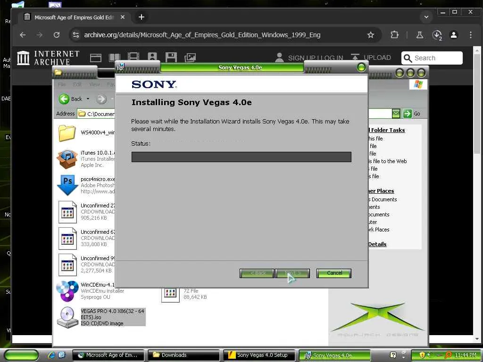Select the WinCDEmu installer disc icon

click(67, 291)
